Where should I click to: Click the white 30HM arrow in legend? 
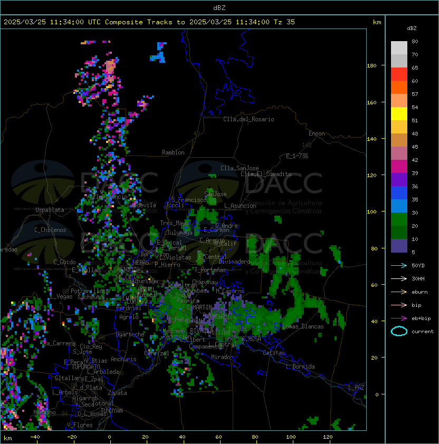399,278
